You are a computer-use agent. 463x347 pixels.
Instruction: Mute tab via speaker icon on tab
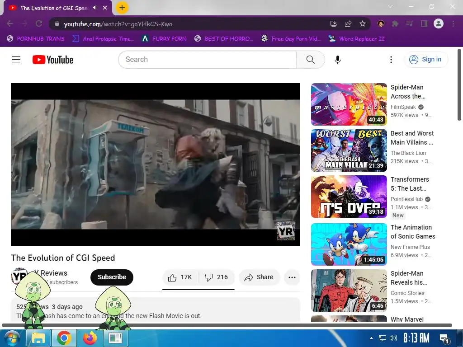point(95,8)
